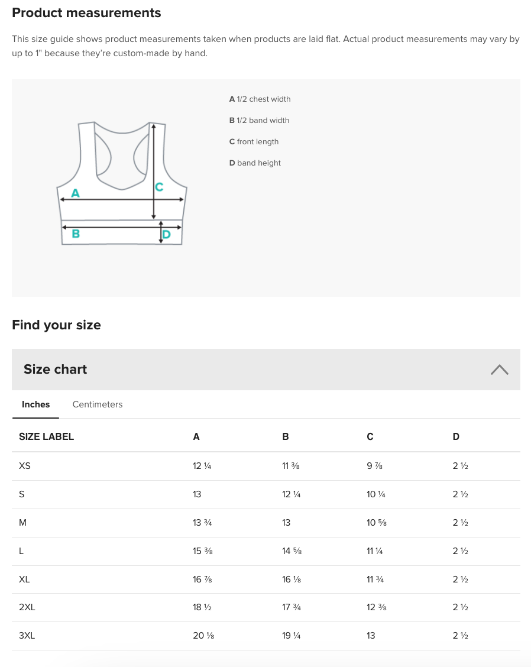
Task: Click measurement label D on the diagram
Action: (x=166, y=234)
